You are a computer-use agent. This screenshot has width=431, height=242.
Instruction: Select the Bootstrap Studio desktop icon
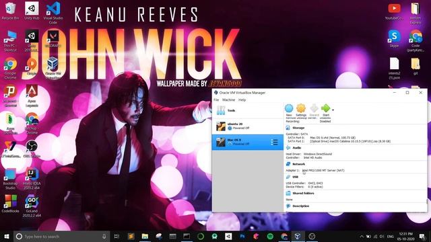point(11,179)
